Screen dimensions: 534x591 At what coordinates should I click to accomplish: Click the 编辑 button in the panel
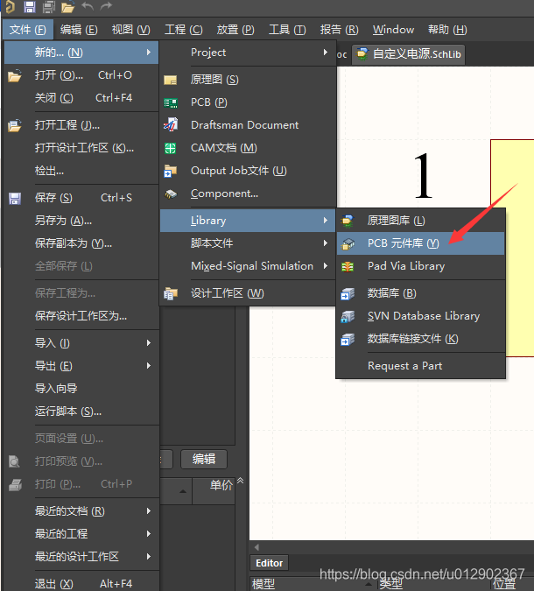click(204, 459)
